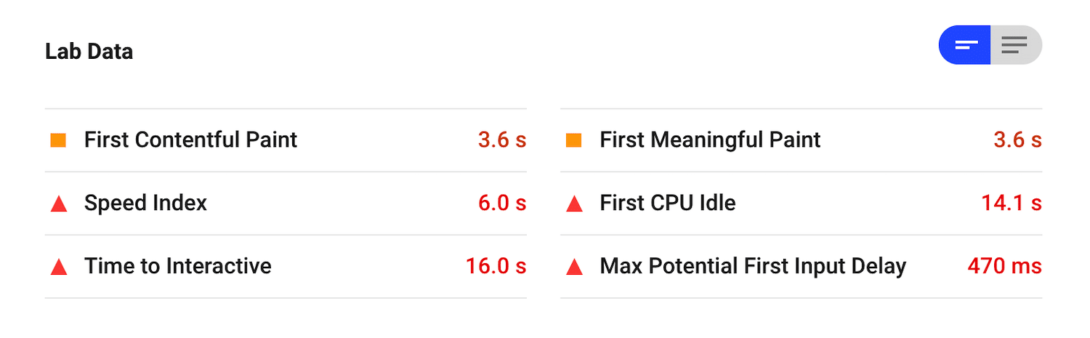Viewport: 1090px width, 338px height.
Task: Open the First CPU Idle metric details
Action: [x=667, y=203]
